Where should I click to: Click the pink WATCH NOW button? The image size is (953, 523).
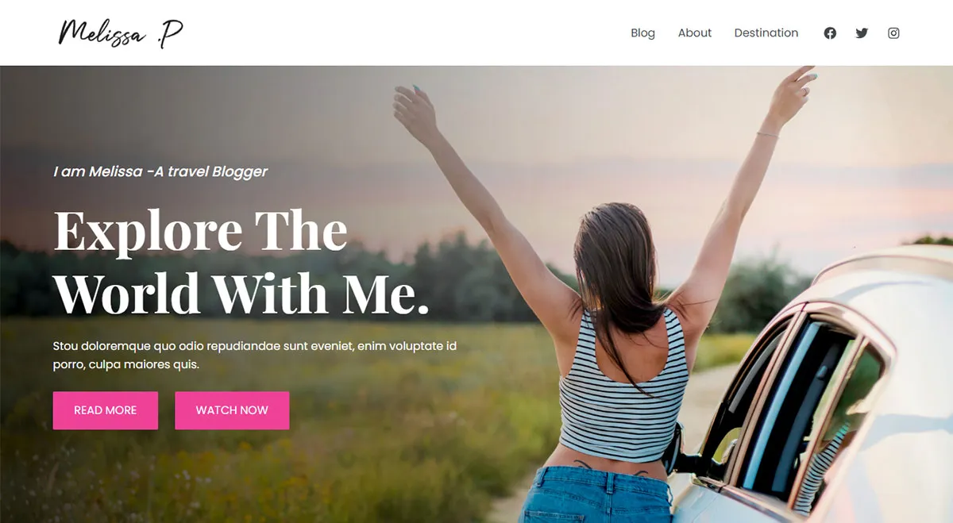click(x=232, y=410)
